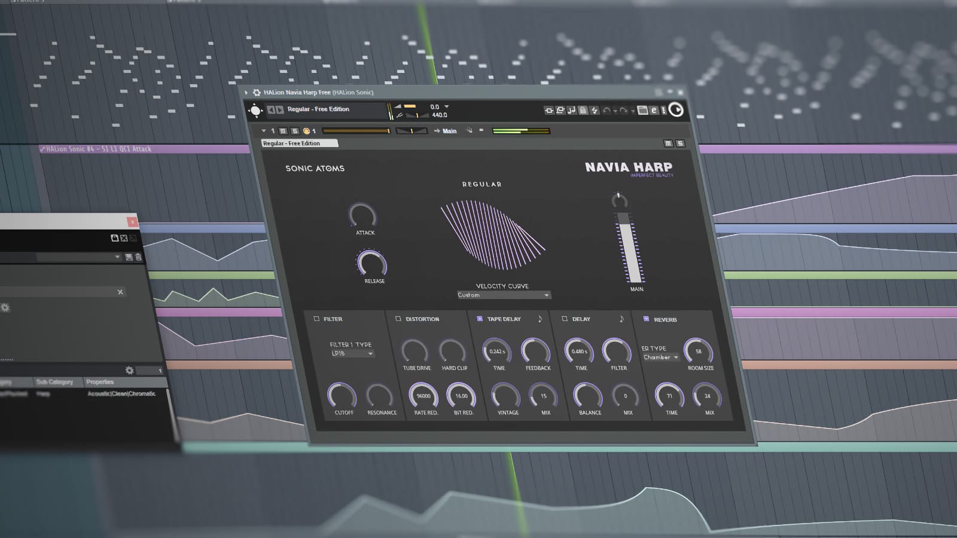Toggle Delay tempo sync note icon
The height and width of the screenshot is (538, 957).
coord(621,319)
